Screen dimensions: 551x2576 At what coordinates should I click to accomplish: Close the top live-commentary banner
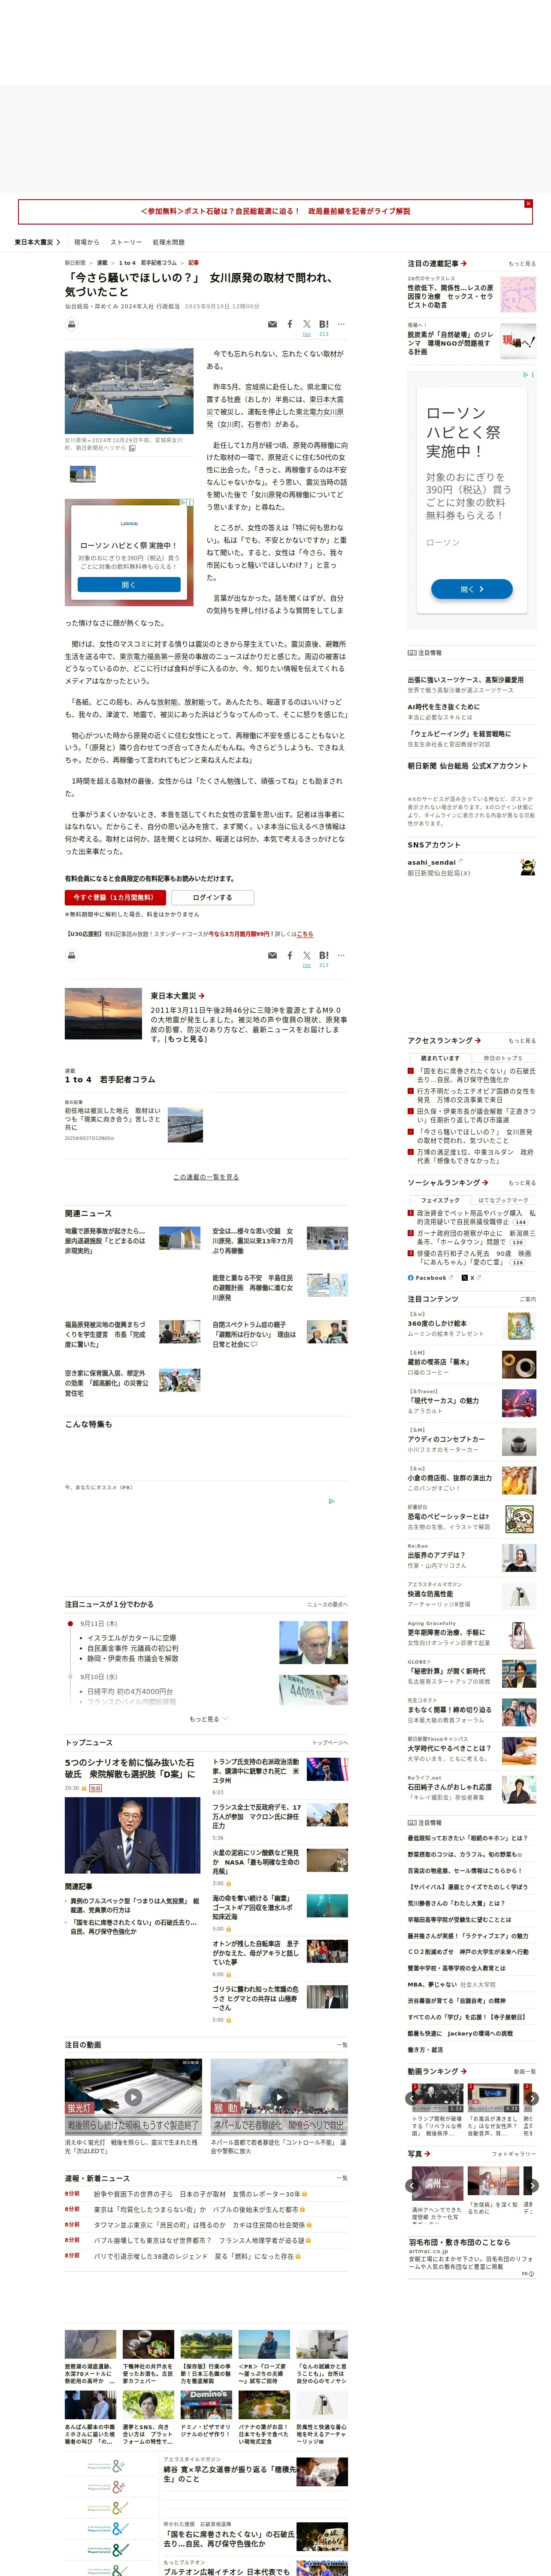[x=528, y=204]
